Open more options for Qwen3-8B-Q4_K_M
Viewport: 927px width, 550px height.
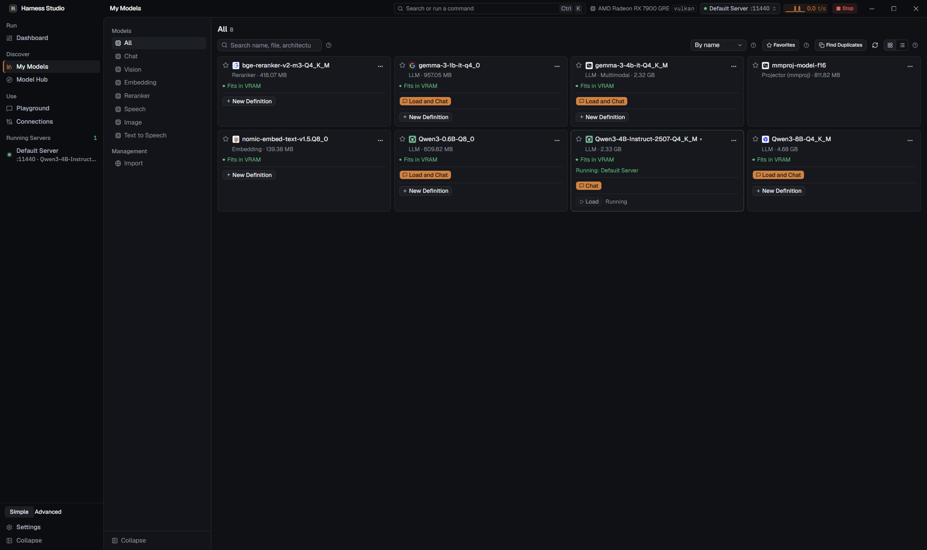[x=910, y=140]
